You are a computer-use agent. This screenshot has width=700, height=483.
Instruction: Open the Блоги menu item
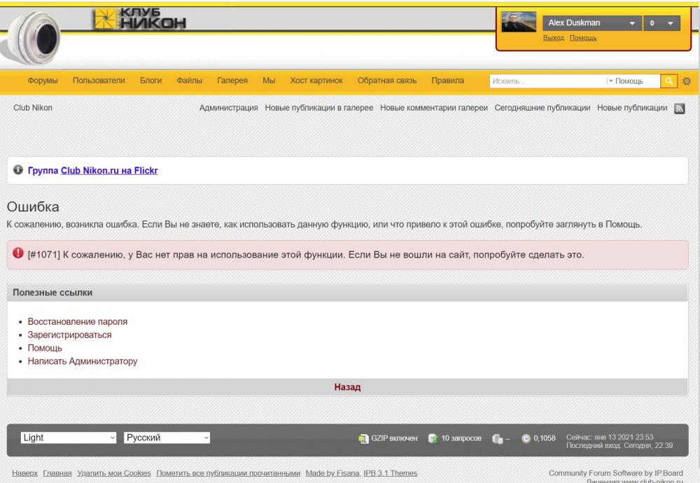(151, 80)
